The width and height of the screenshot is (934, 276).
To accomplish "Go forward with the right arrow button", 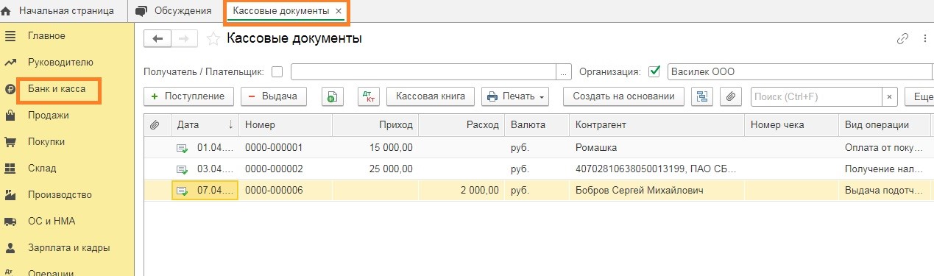I will [184, 38].
